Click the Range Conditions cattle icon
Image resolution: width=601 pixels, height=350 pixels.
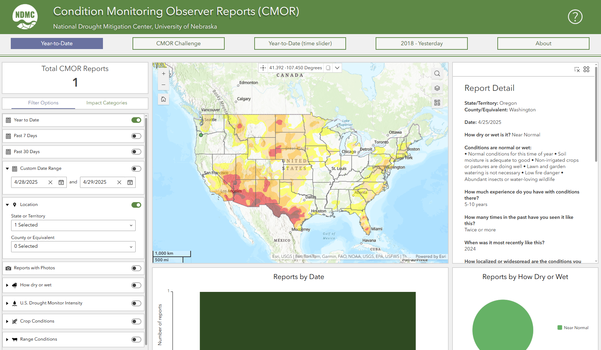15,340
